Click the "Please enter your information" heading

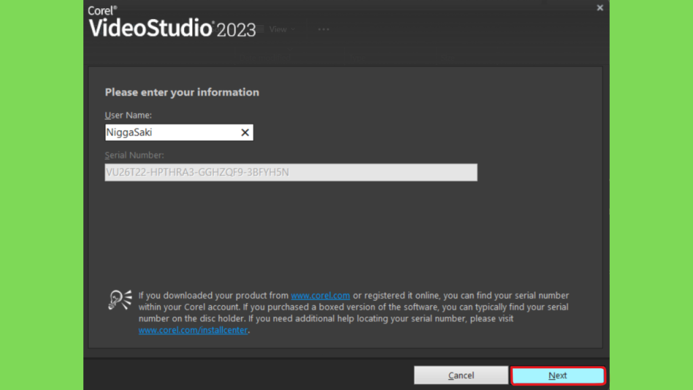pyautogui.click(x=182, y=92)
